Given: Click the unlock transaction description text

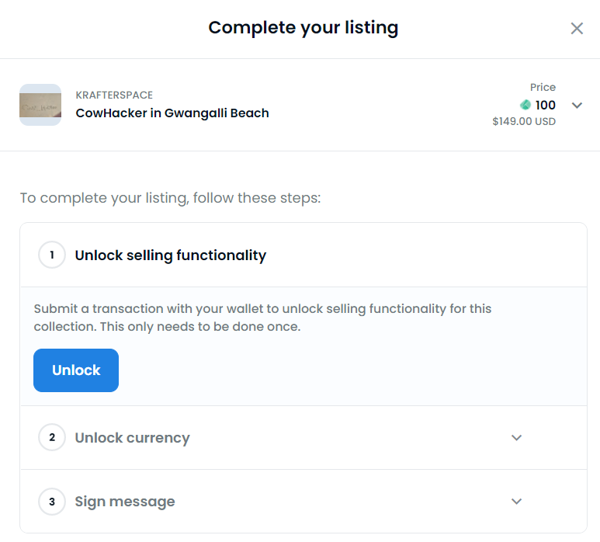Looking at the screenshot, I should (262, 318).
